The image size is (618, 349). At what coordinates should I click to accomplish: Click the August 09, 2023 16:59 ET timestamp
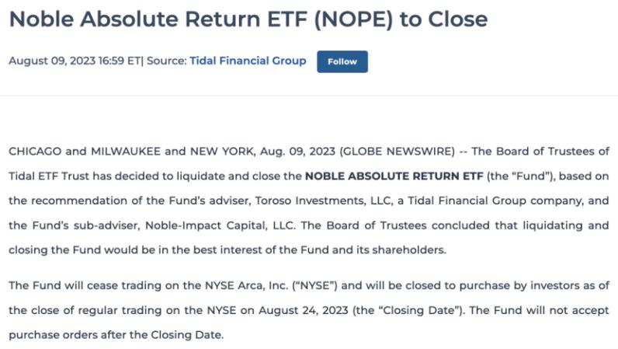click(73, 61)
